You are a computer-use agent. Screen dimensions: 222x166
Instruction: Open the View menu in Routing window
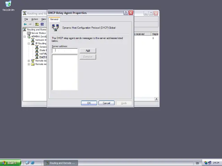pos(44,19)
